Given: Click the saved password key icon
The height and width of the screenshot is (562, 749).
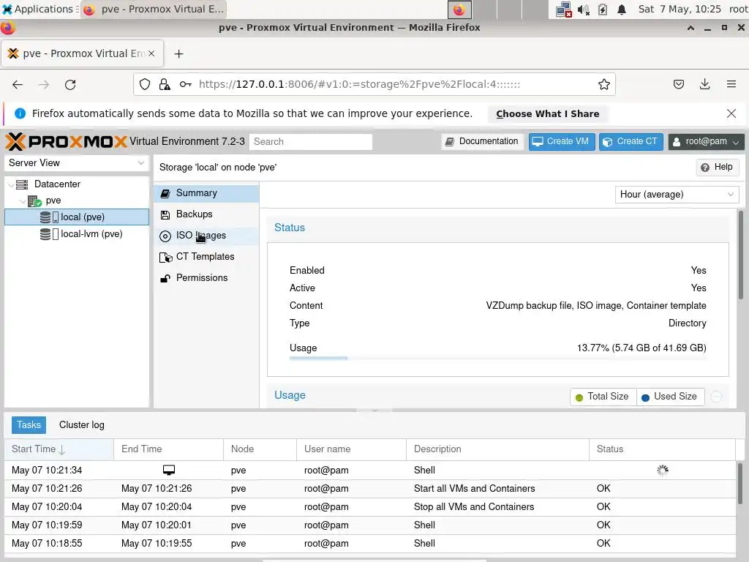Looking at the screenshot, I should 185,85.
